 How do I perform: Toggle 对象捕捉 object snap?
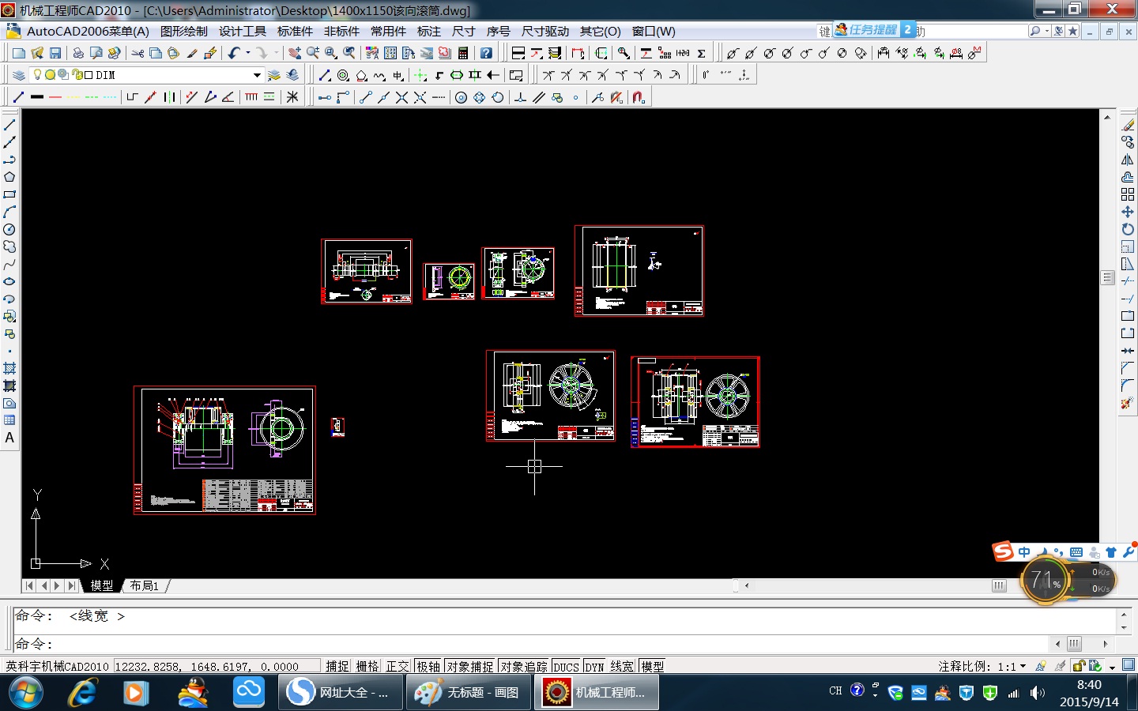[x=469, y=666]
